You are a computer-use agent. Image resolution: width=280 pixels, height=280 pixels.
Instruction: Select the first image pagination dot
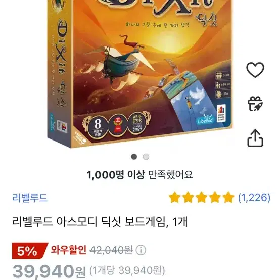[x=134, y=157]
